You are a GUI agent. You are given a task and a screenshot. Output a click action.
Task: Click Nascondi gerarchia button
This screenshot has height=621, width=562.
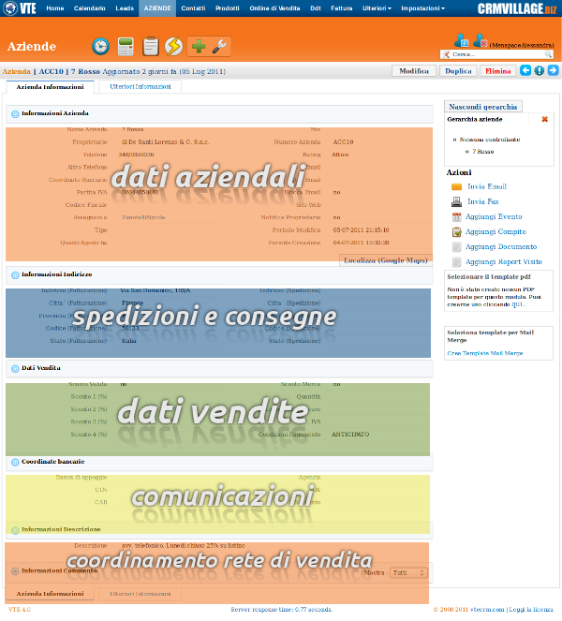coord(483,107)
